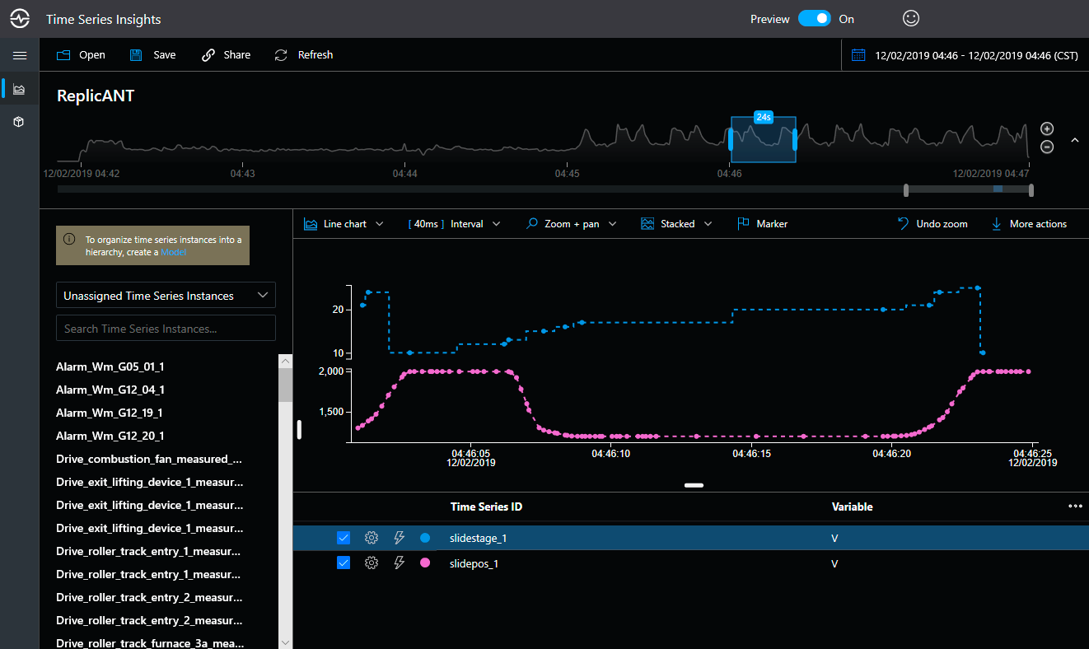Image resolution: width=1089 pixels, height=649 pixels.
Task: Click the left handle of range scrollbar
Action: pyautogui.click(x=906, y=190)
